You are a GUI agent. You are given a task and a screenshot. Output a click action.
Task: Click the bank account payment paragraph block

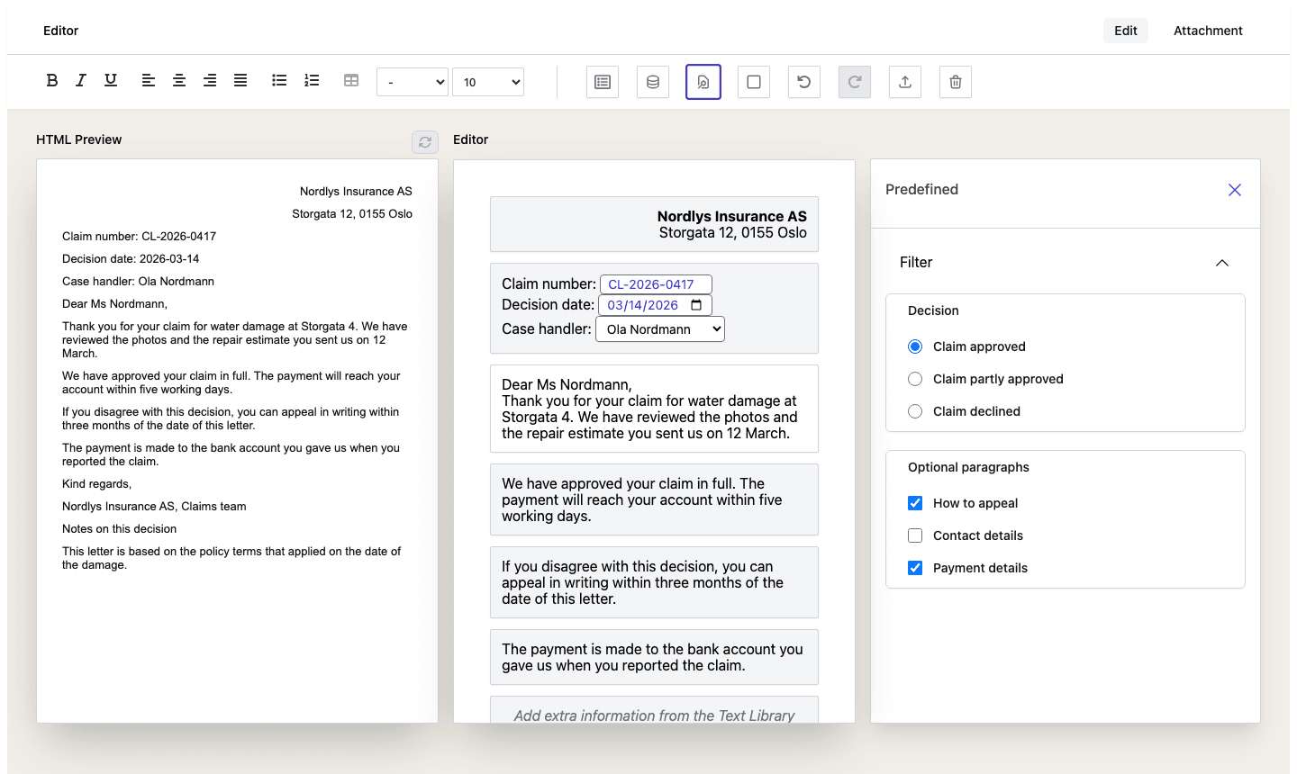tap(654, 657)
